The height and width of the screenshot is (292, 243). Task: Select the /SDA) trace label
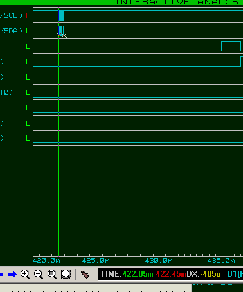(12, 31)
